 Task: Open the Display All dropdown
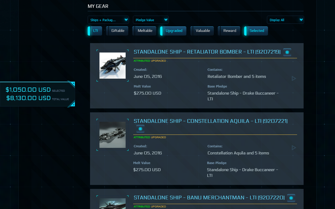[x=285, y=20]
